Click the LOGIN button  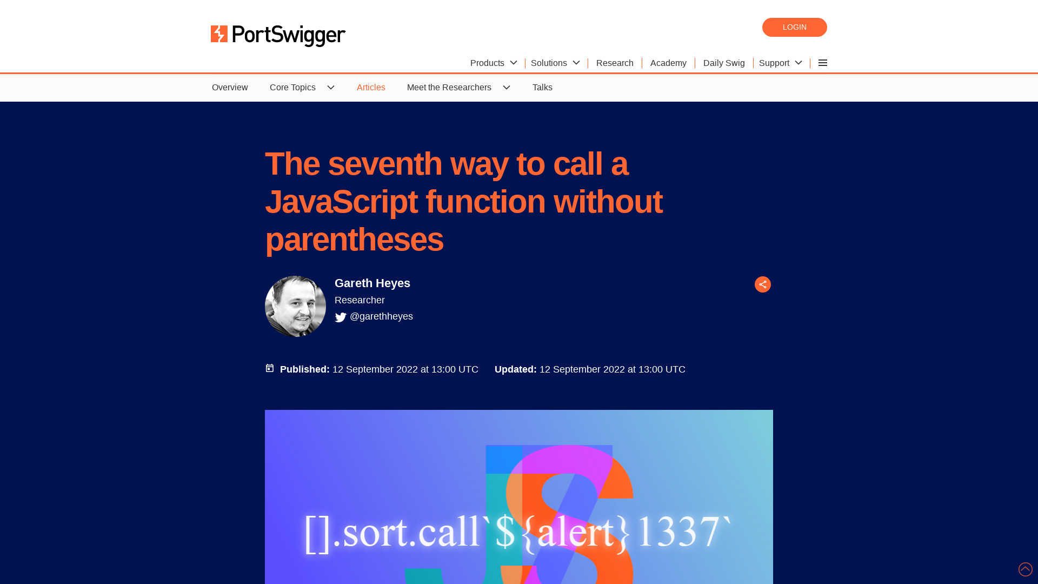794,27
